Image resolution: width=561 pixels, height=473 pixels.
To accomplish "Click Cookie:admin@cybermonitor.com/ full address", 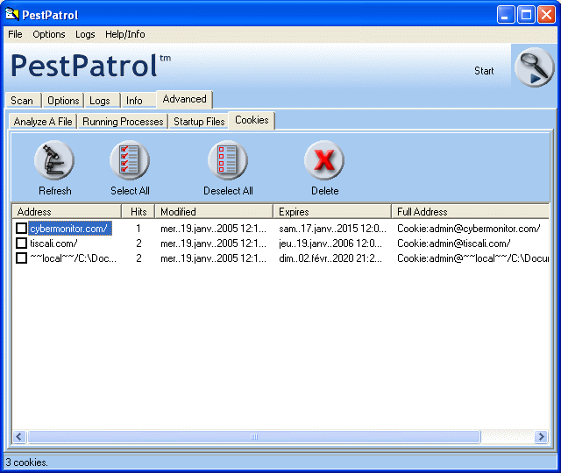I will [x=469, y=228].
